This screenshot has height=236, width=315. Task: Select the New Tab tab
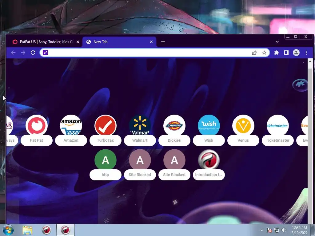click(119, 42)
